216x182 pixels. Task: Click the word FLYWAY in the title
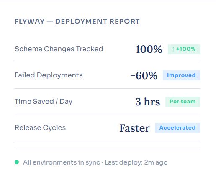[x=30, y=22]
